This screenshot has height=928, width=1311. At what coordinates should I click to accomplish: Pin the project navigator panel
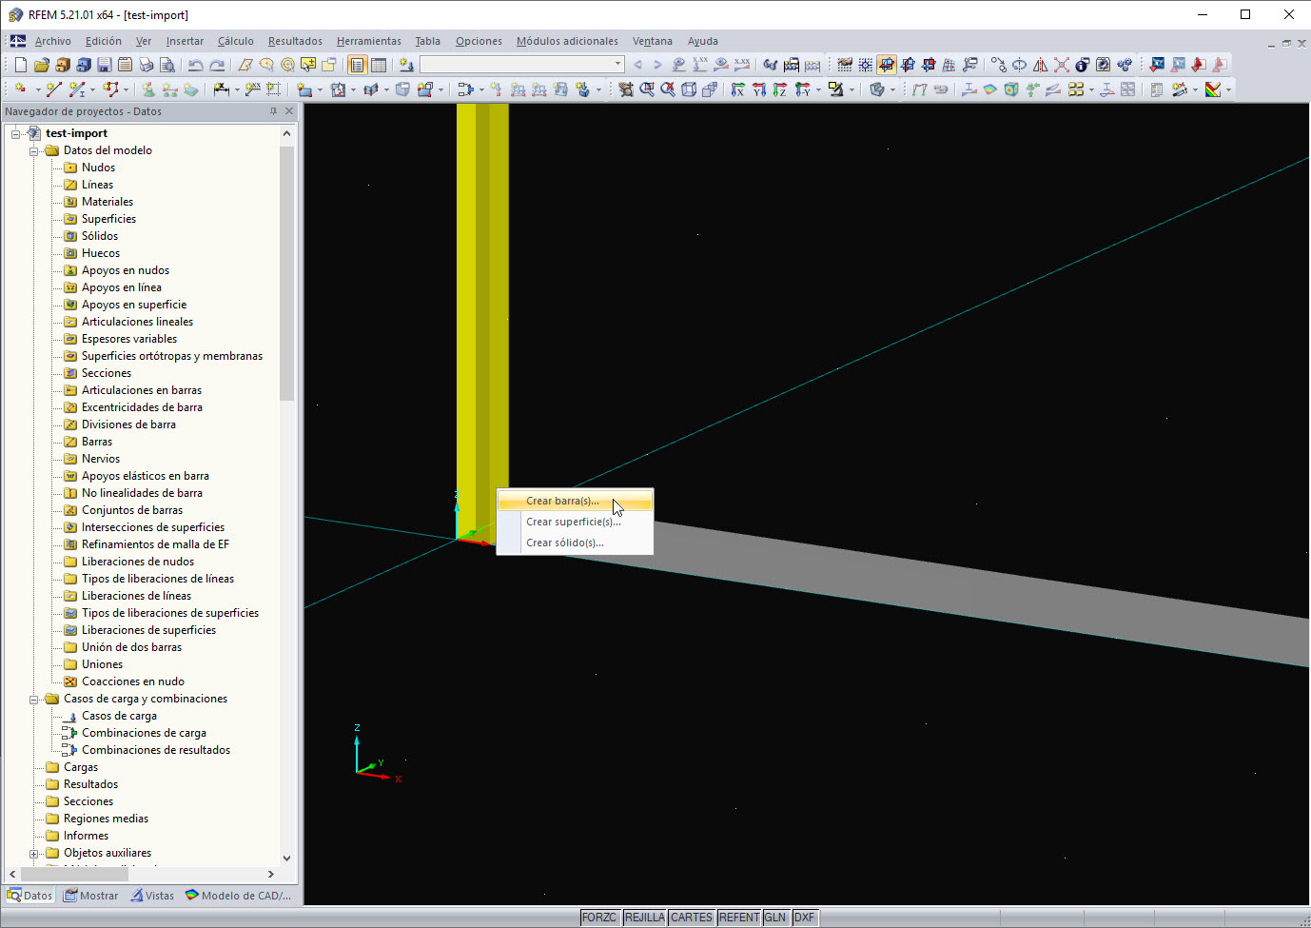[x=273, y=111]
